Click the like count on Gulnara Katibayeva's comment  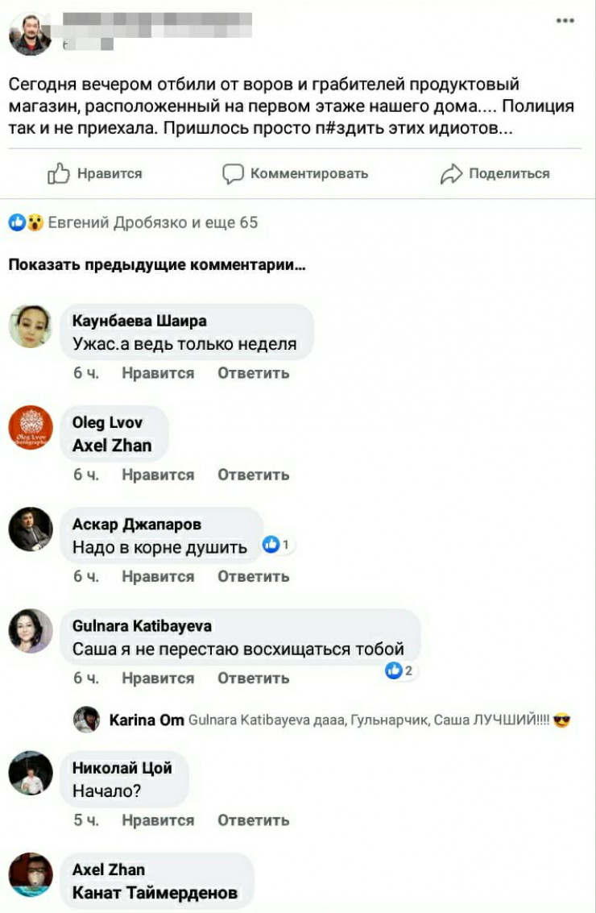[x=399, y=670]
